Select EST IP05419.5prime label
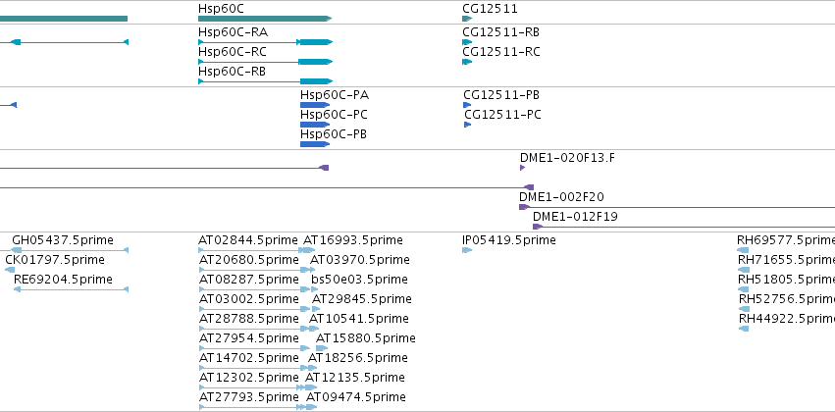Viewport: 835px width, 412px height. [x=509, y=240]
